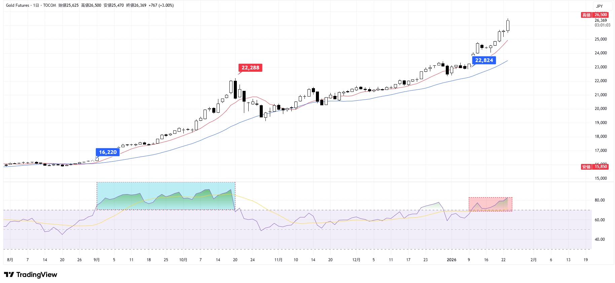
Task: Select the 高値 26,500 high price label
Action: [x=594, y=15]
